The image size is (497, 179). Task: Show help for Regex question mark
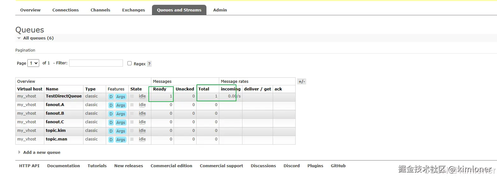pos(149,64)
